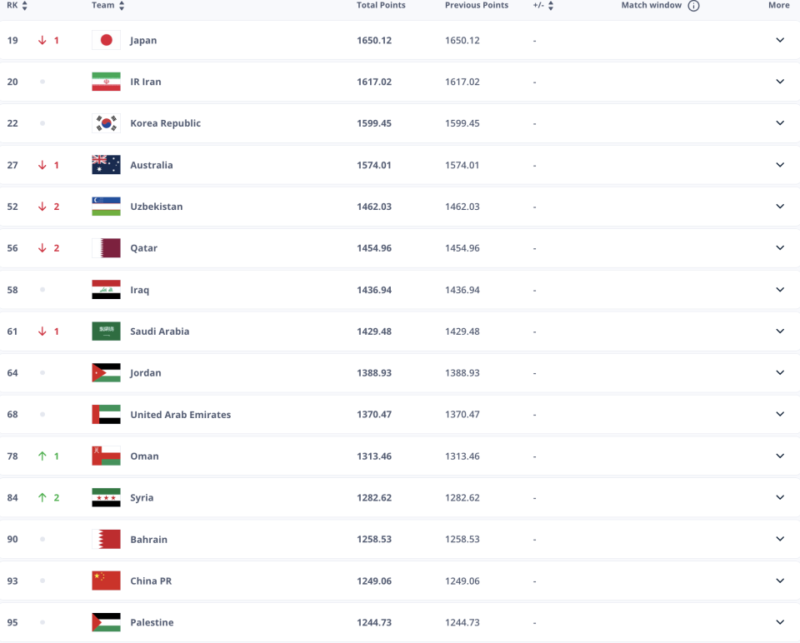Sort by the +/- column arrows

tap(551, 6)
